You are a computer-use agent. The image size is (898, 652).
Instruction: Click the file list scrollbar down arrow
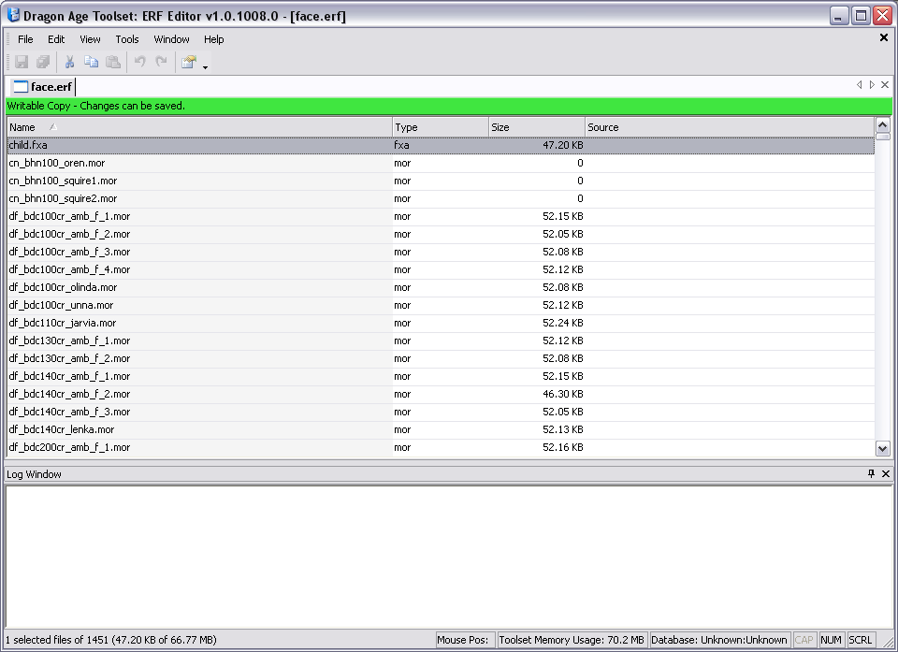pos(882,448)
